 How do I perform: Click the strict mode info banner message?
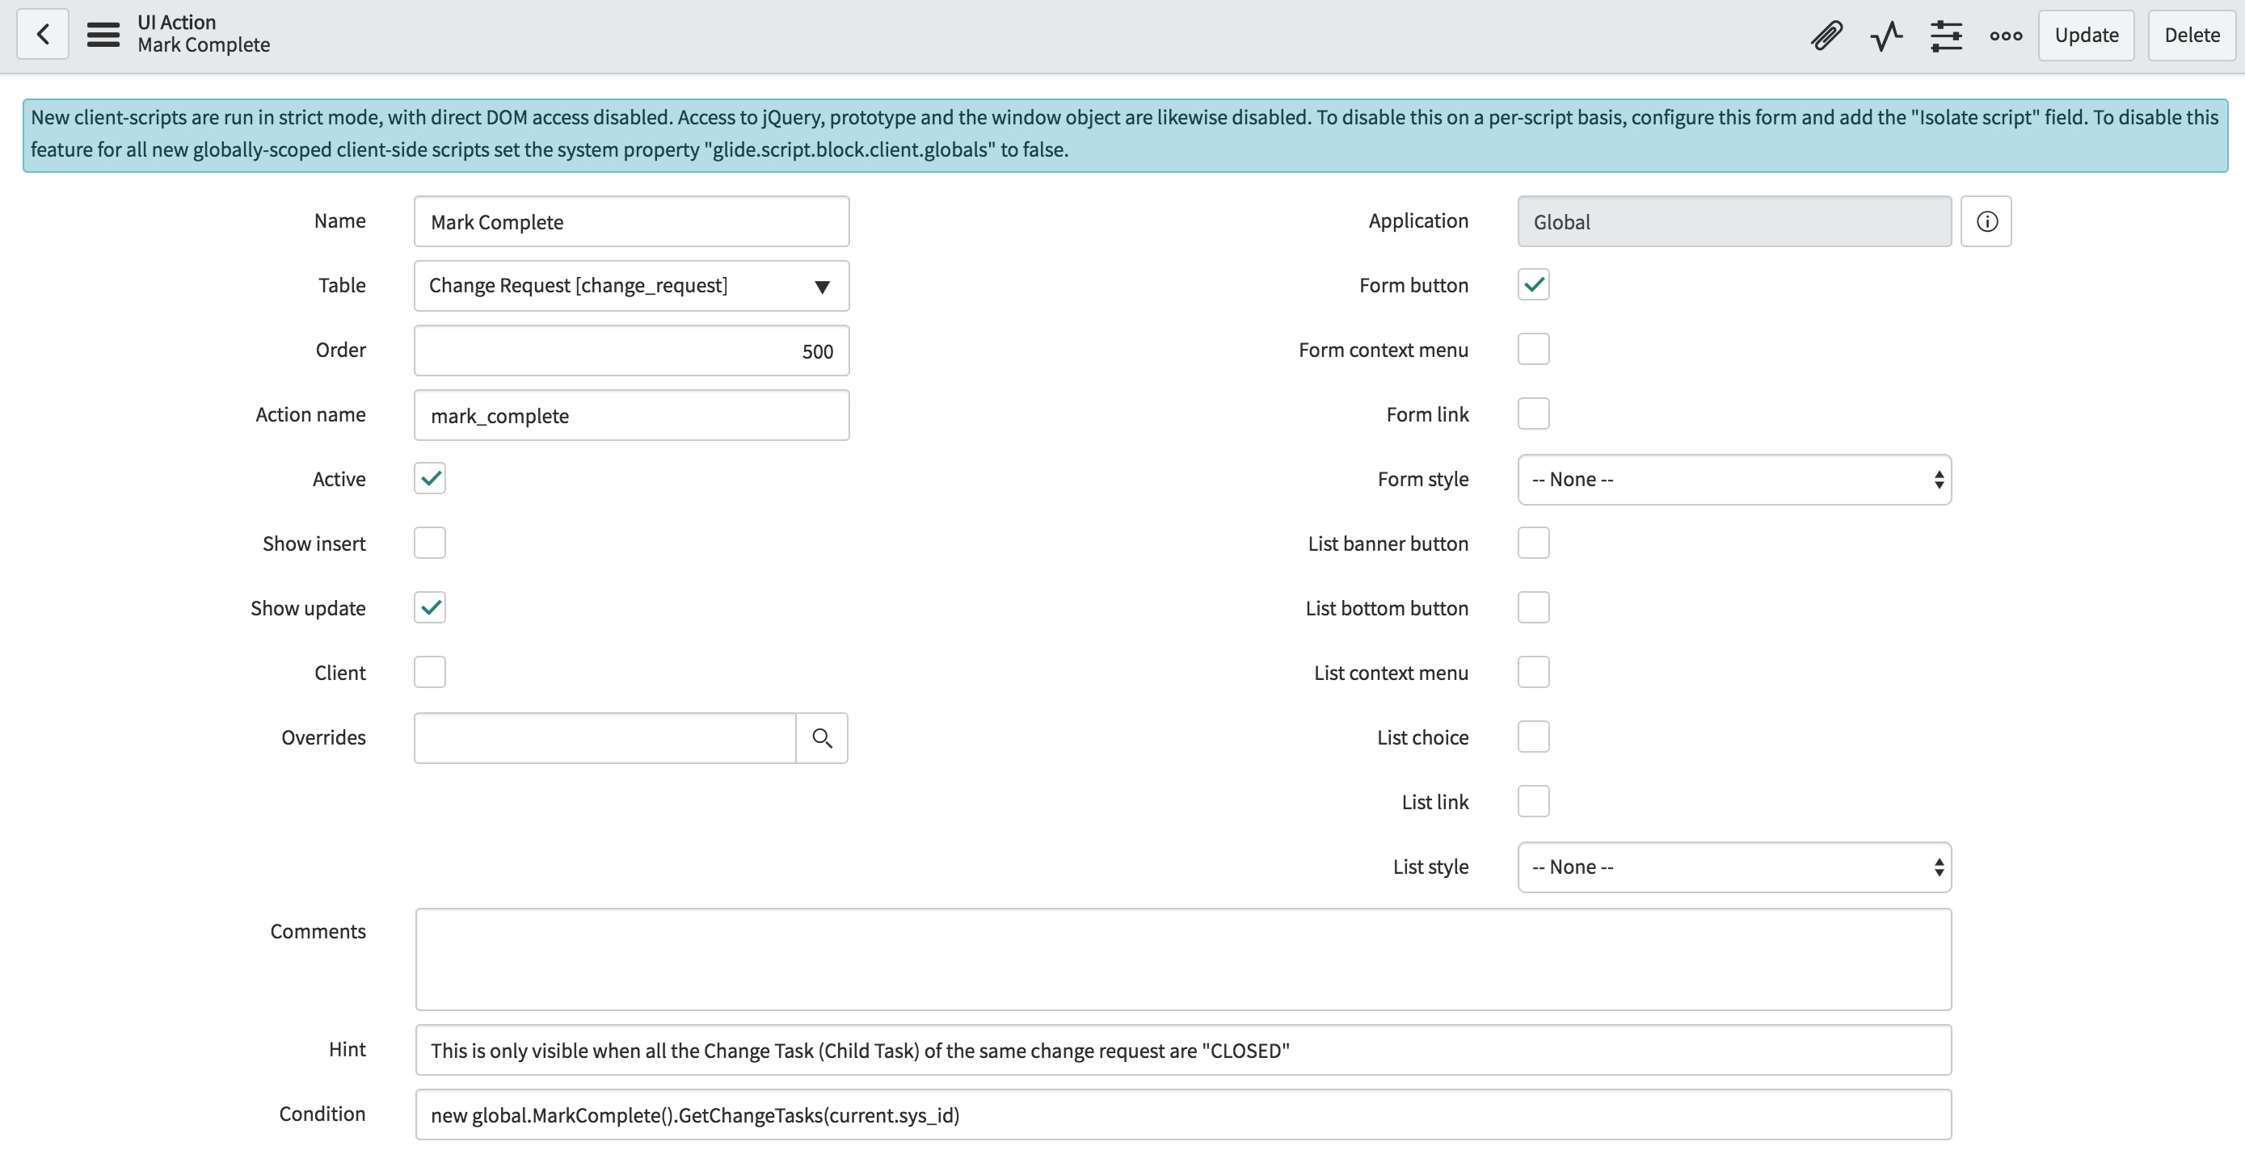(x=1125, y=135)
